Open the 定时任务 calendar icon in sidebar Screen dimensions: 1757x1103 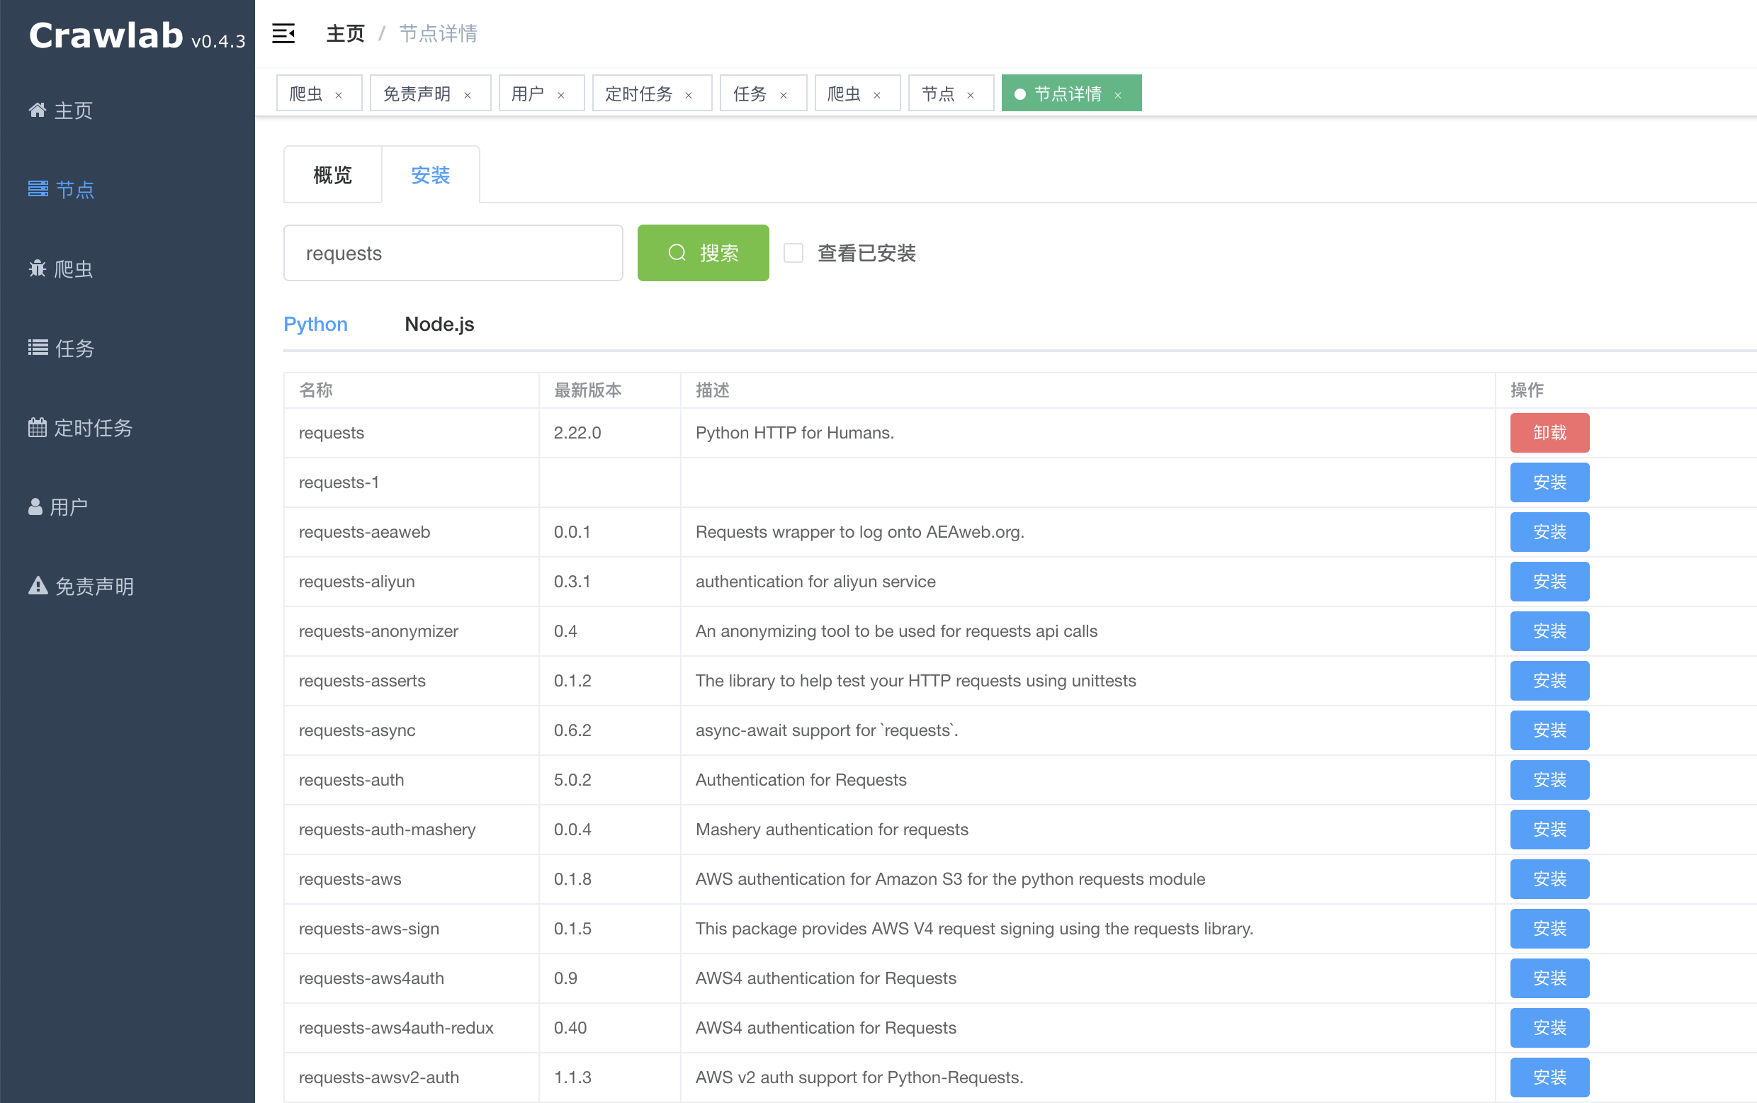click(x=38, y=426)
